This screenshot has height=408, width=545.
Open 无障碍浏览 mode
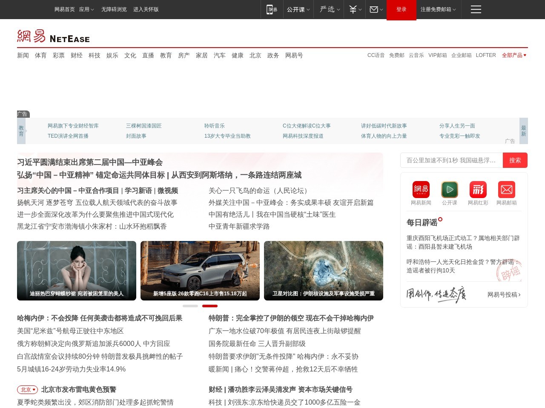tap(114, 9)
